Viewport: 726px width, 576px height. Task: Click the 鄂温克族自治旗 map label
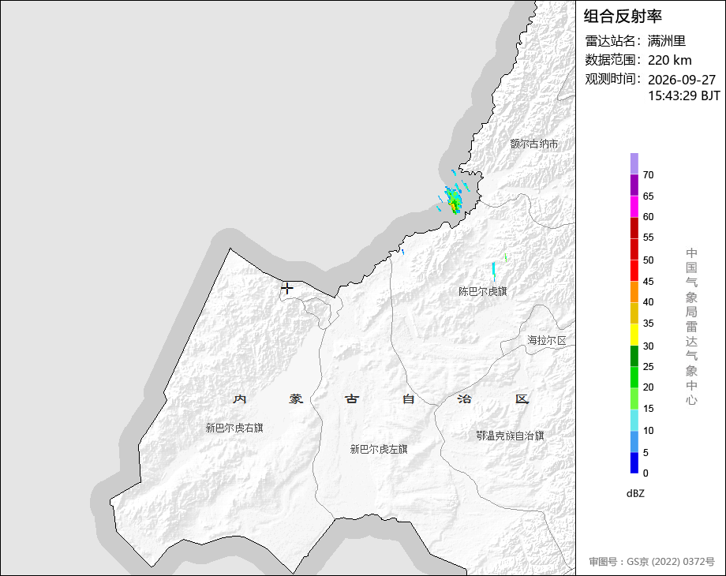point(511,436)
